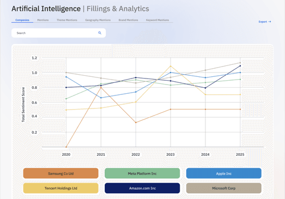Switch to Keyword Mentions tab
Screen dimensions: 285x199
(157, 20)
